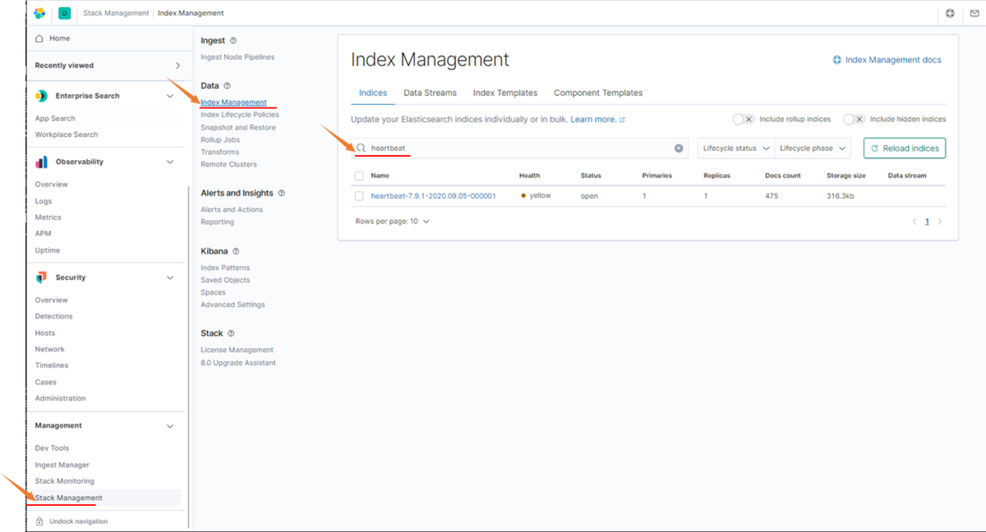Open the green D space avatar

click(x=64, y=13)
